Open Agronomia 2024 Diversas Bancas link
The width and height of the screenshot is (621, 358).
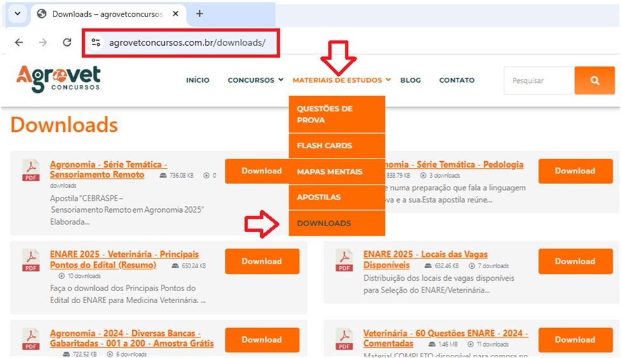click(132, 338)
